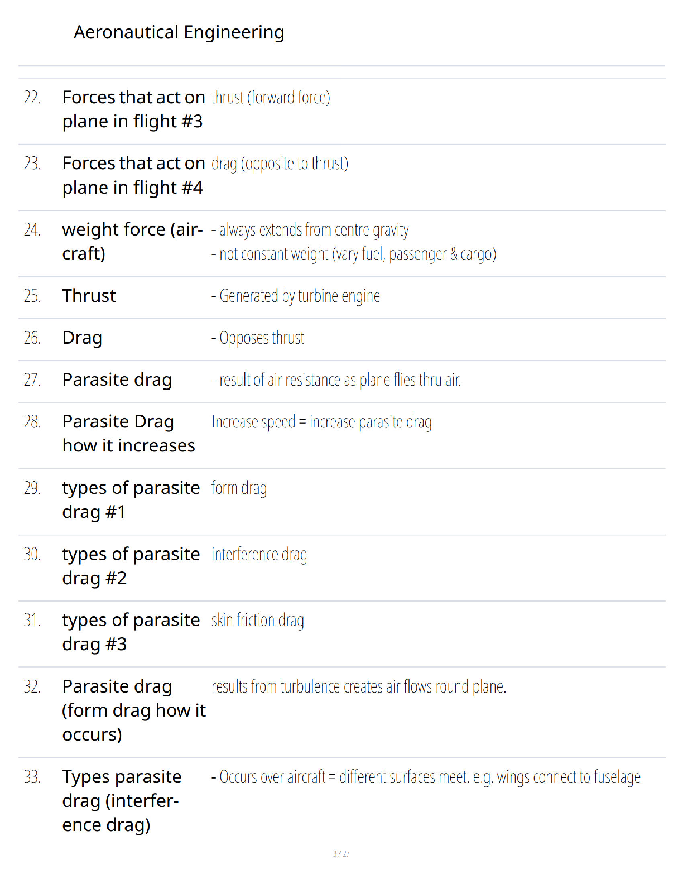
Task: Click 'always extends from centre gravity' line
Action: [x=310, y=230]
